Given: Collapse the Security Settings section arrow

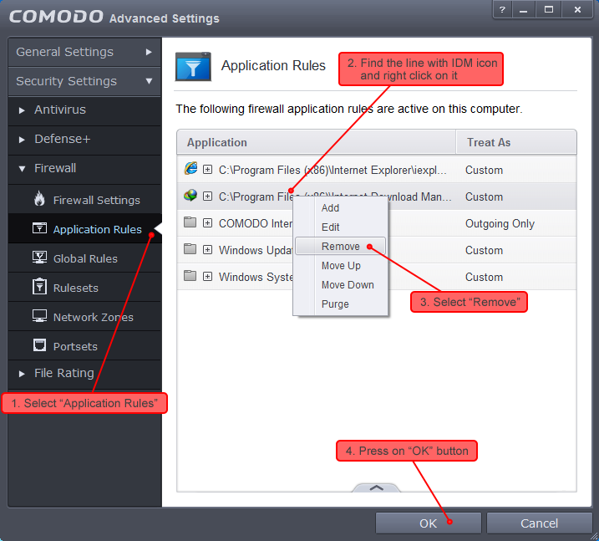Looking at the screenshot, I should pos(149,81).
